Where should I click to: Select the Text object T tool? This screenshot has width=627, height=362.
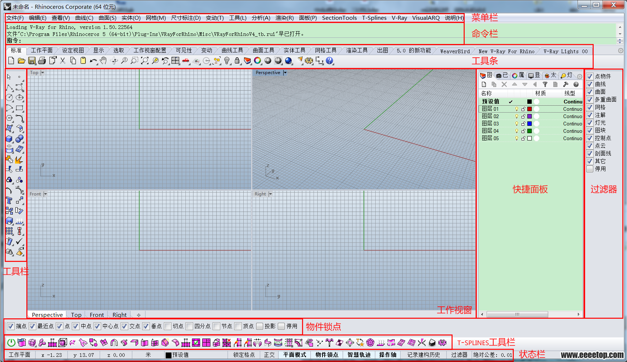pos(9,201)
